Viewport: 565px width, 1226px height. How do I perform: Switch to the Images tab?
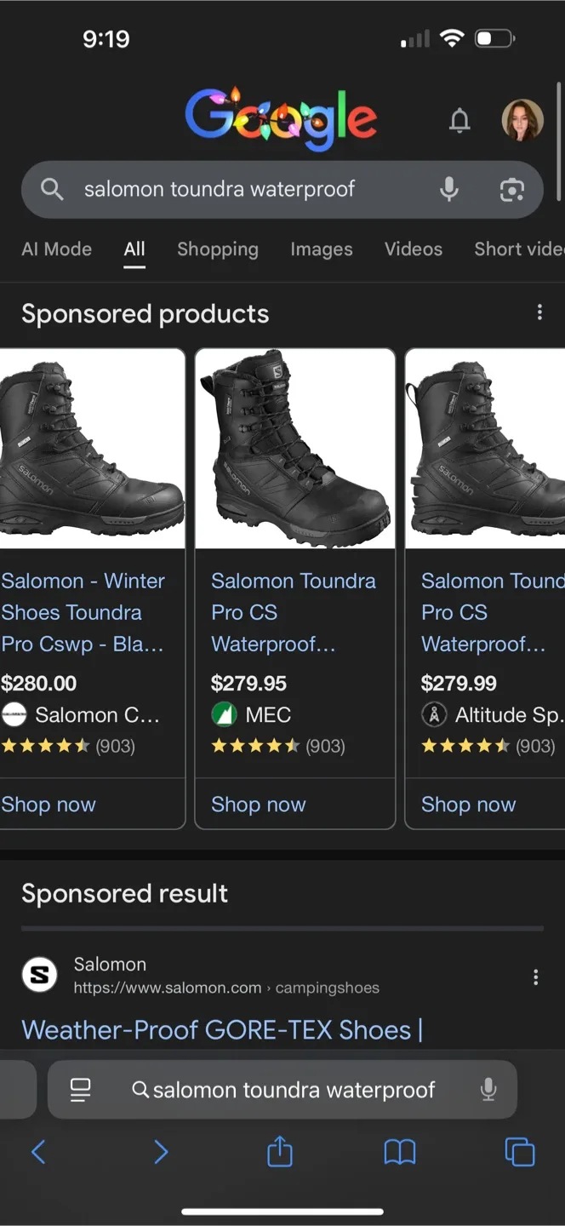(x=322, y=249)
